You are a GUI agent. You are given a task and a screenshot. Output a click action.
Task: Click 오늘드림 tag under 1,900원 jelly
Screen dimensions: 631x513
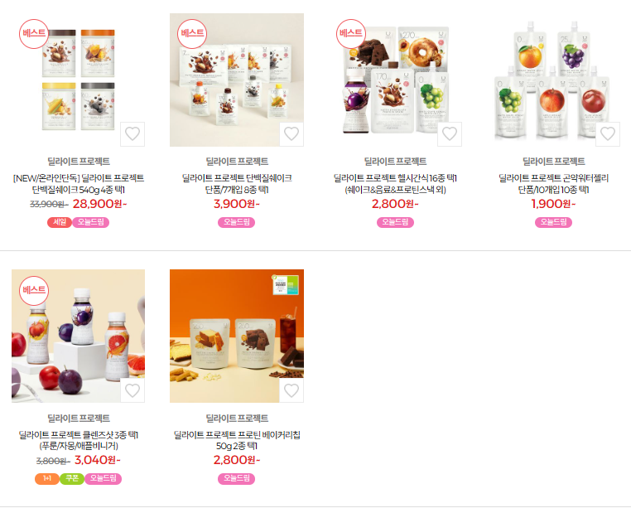pos(553,222)
